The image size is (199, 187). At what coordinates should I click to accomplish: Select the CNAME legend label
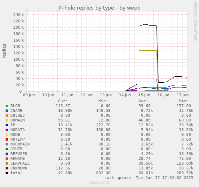coord(16,111)
